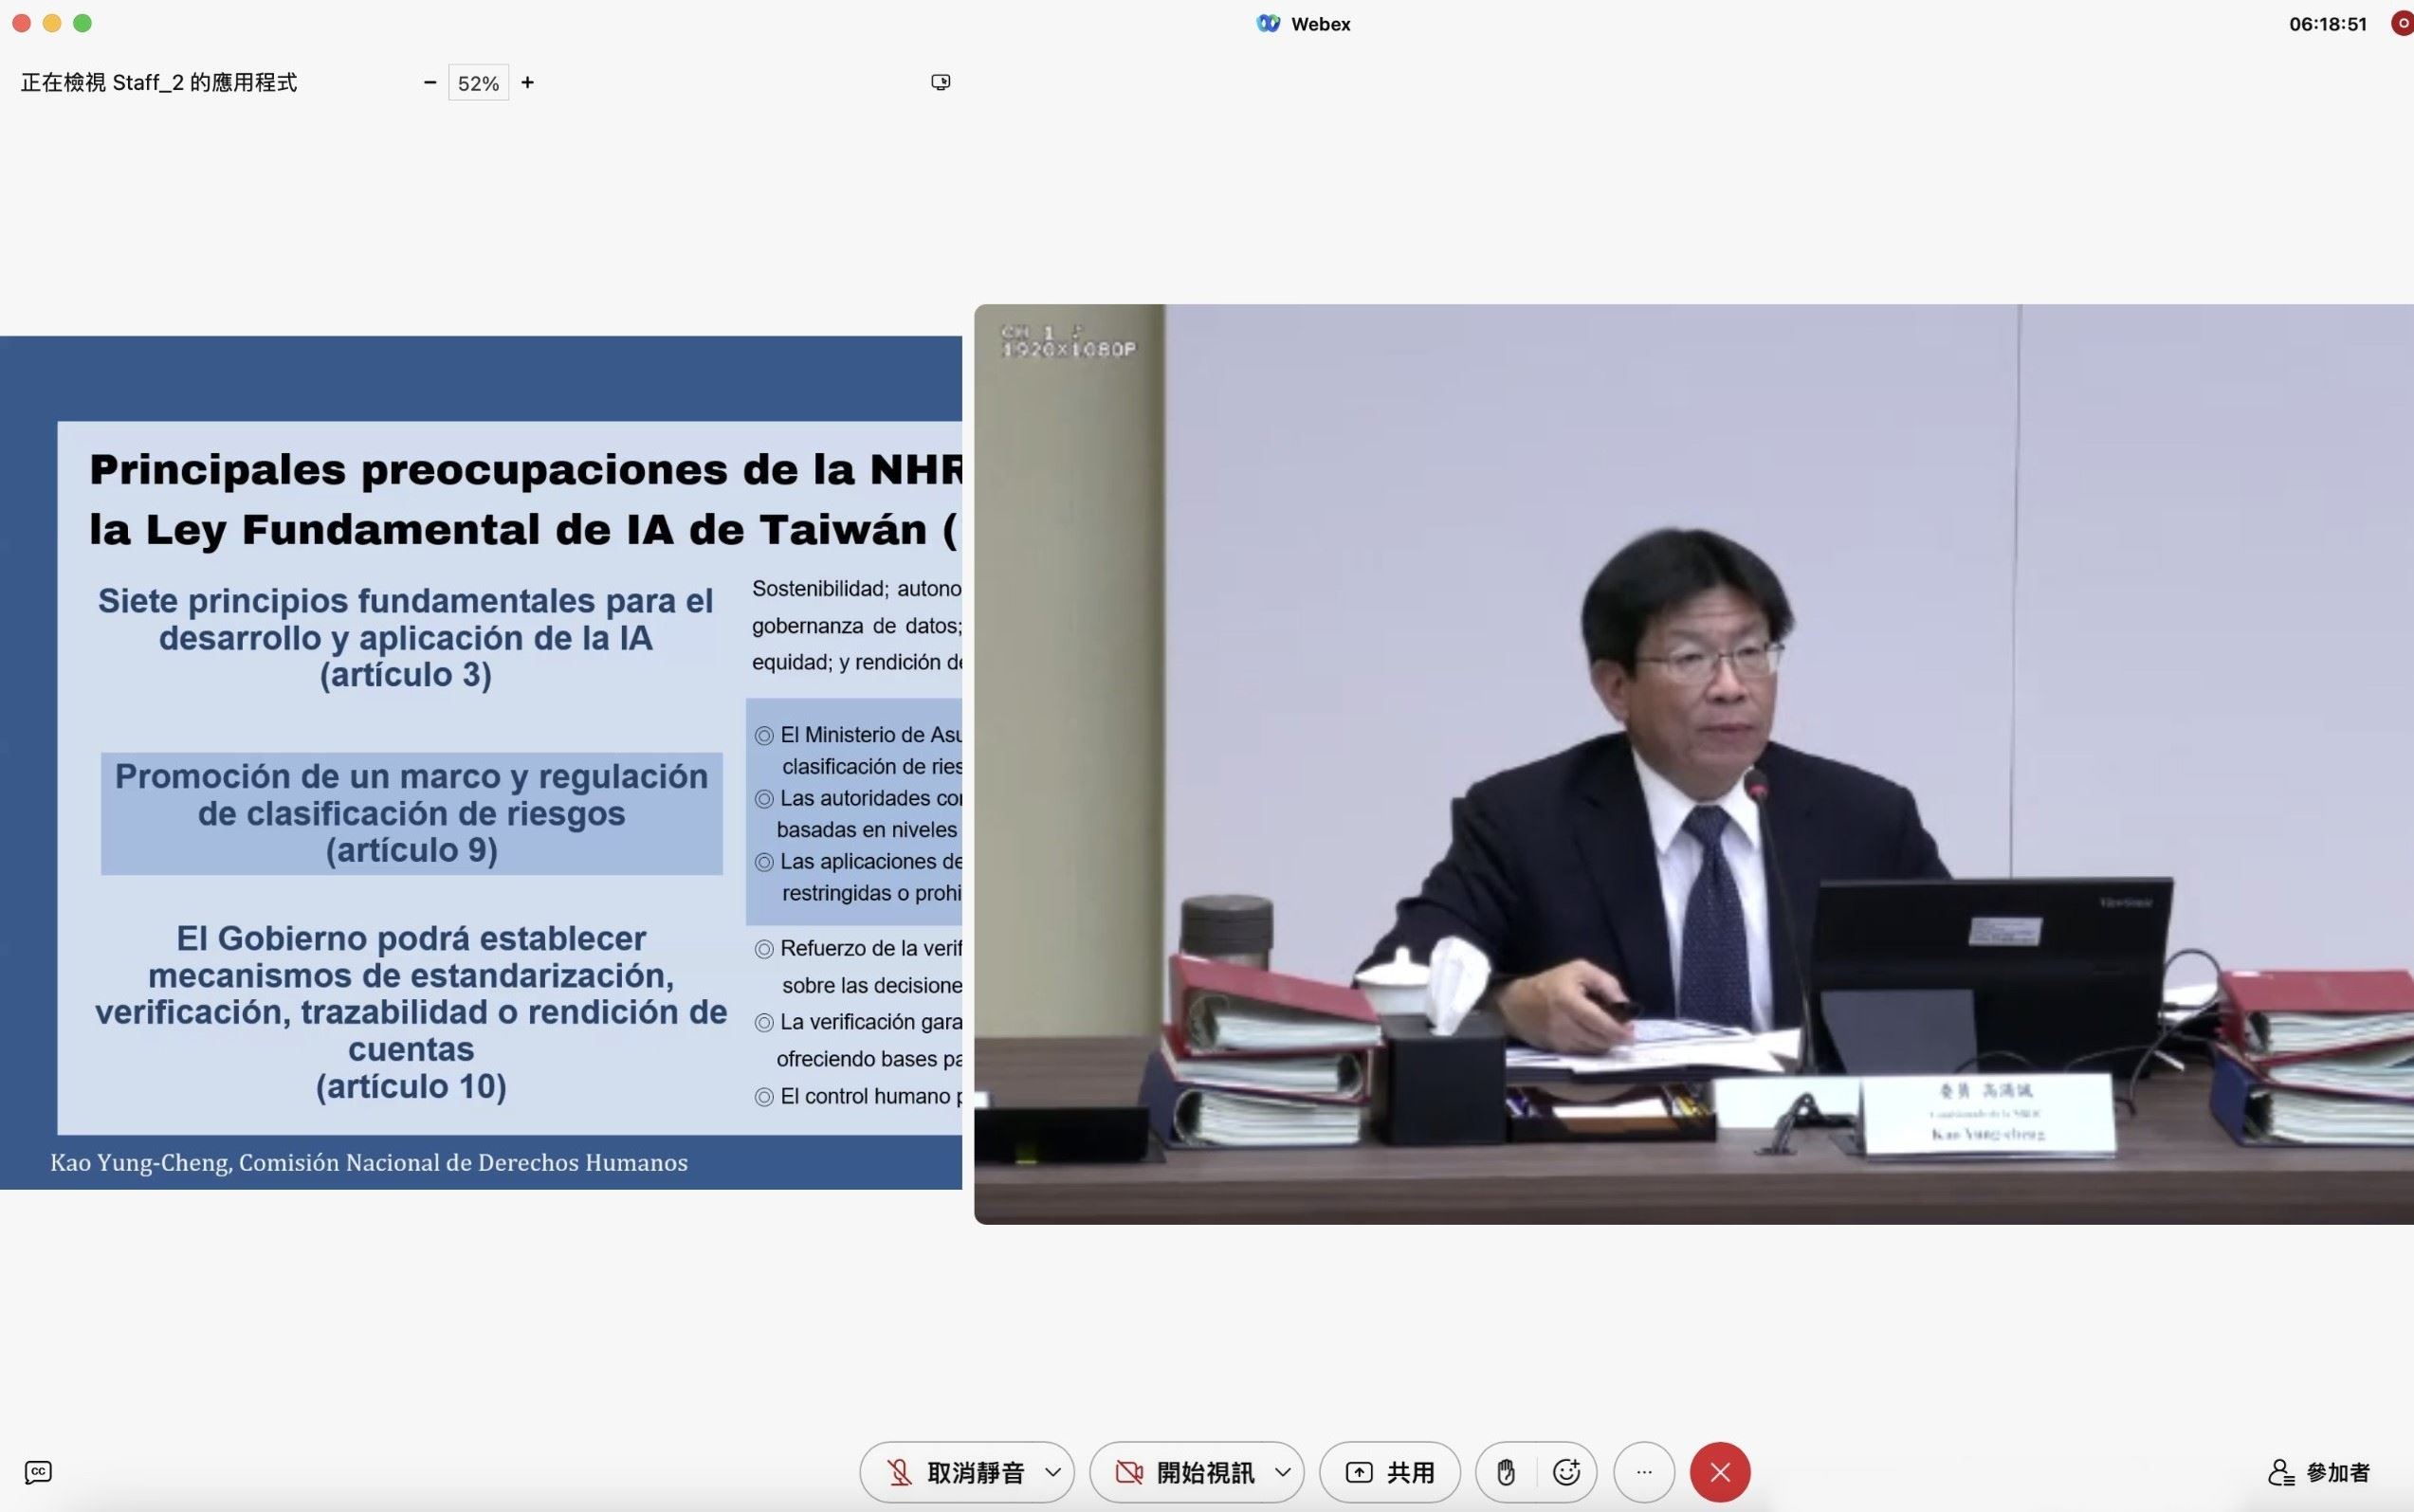Open the emoji reactions icon
The height and width of the screenshot is (1512, 2414).
1566,1472
